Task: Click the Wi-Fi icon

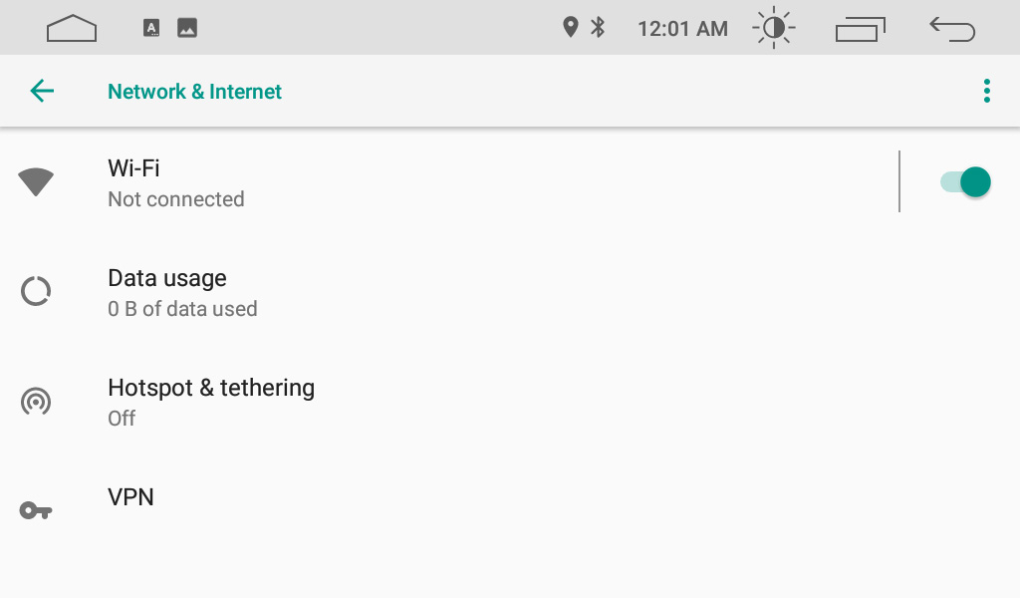Action: point(37,181)
